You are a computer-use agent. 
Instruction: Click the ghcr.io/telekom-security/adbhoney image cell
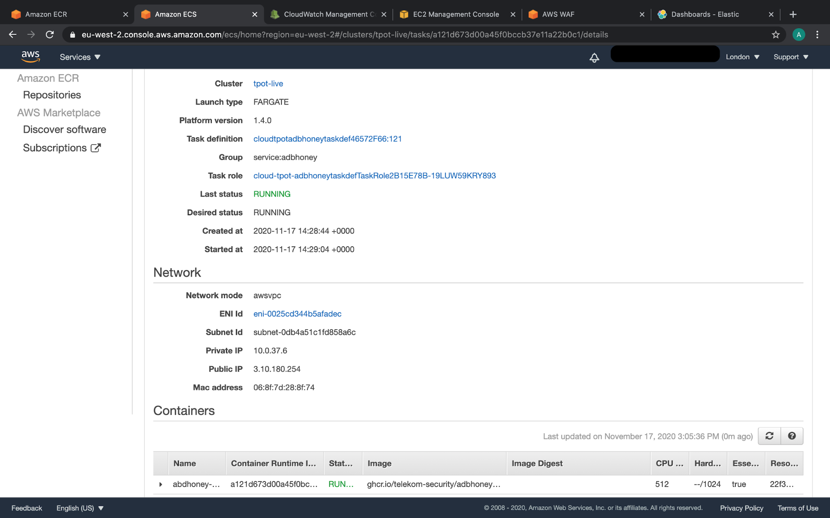[x=433, y=484]
